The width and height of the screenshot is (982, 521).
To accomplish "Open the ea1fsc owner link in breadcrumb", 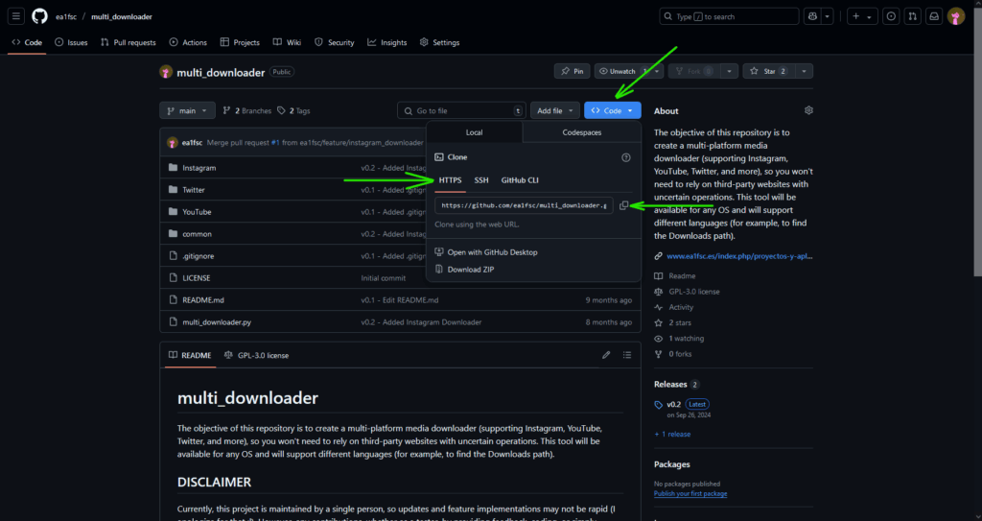I will (x=66, y=17).
